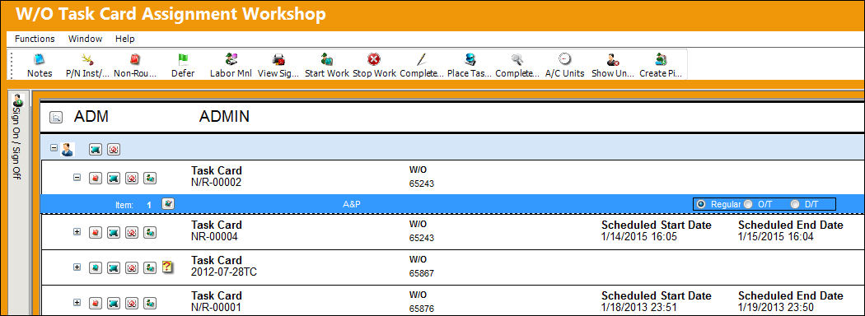Screen dimensions: 865x316
Task: Click the red stop icon on N/R-00001 row
Action: pyautogui.click(x=132, y=303)
